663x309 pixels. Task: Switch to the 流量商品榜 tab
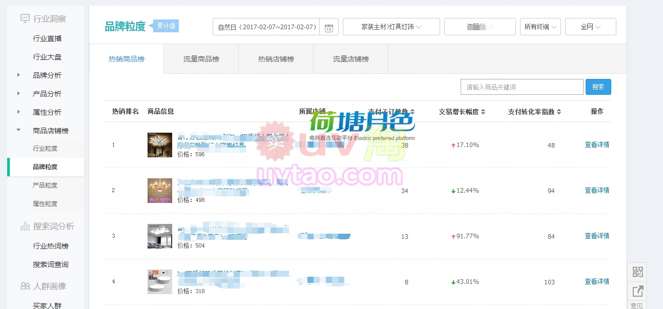coord(201,59)
